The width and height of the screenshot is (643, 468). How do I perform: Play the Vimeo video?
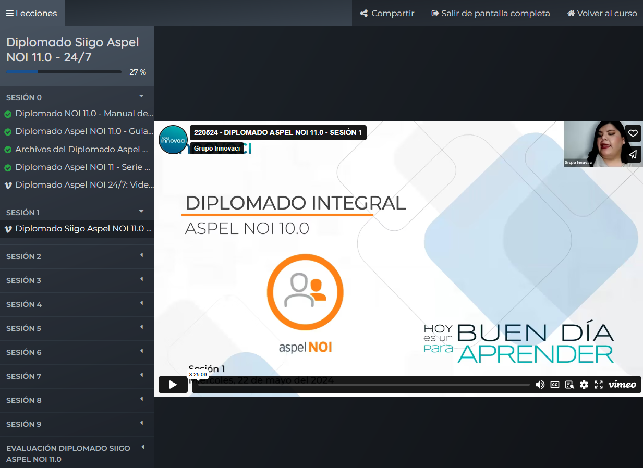coord(173,385)
